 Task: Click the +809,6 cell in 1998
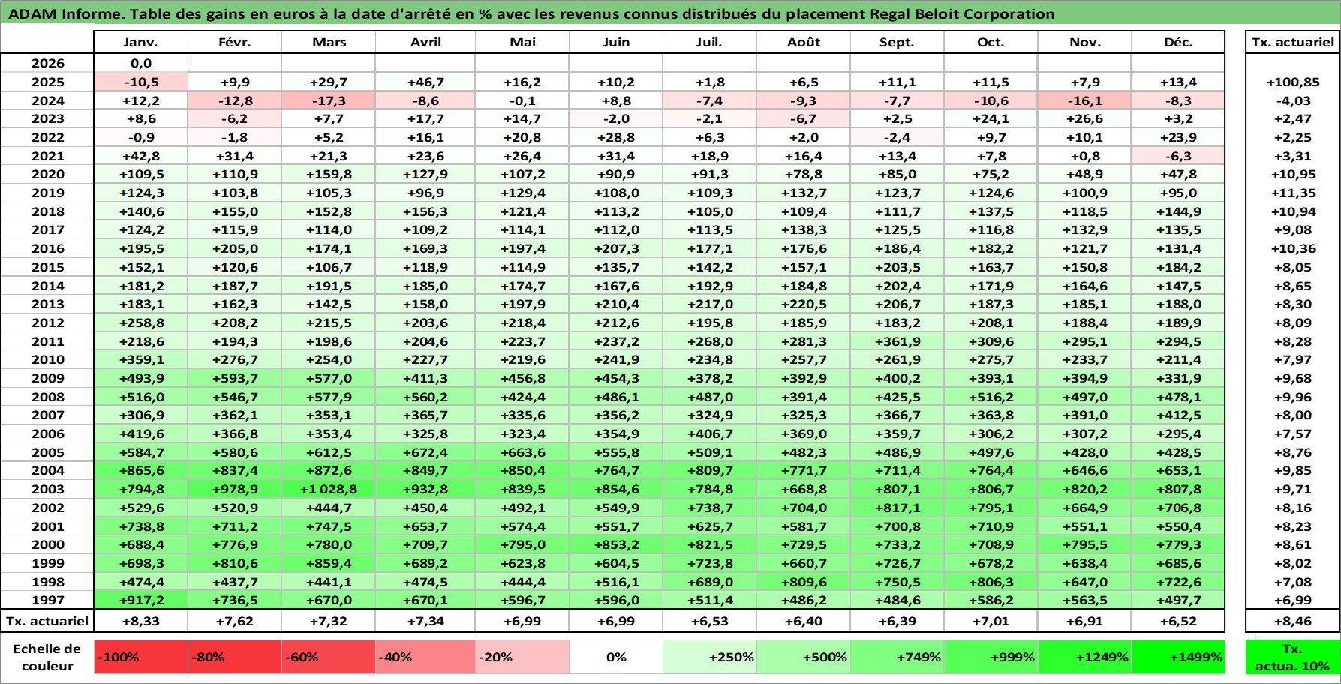804,582
